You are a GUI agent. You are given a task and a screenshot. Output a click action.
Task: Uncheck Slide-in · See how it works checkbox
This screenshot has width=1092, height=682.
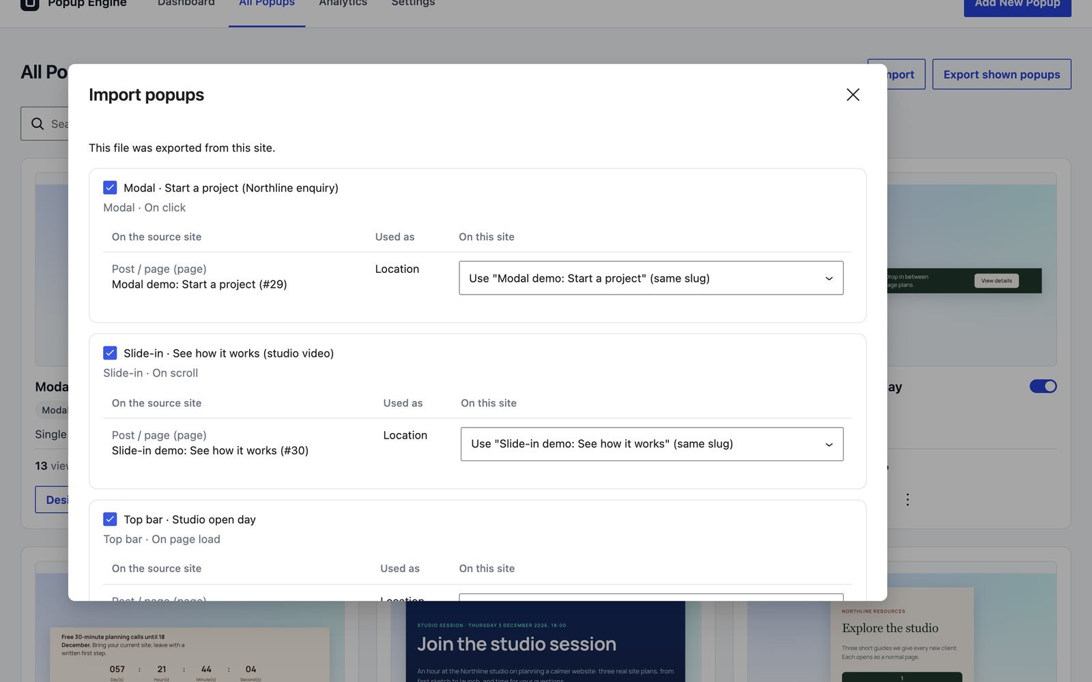(x=110, y=353)
